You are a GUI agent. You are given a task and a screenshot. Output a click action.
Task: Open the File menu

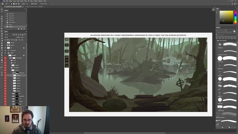(x=4, y=1)
